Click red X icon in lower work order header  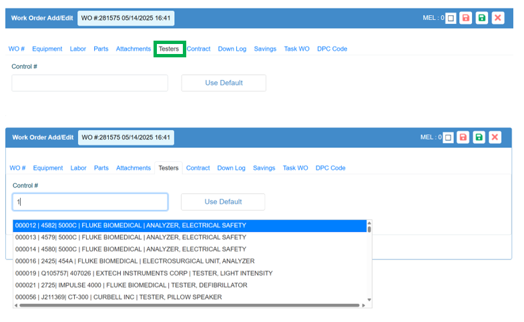tap(495, 137)
